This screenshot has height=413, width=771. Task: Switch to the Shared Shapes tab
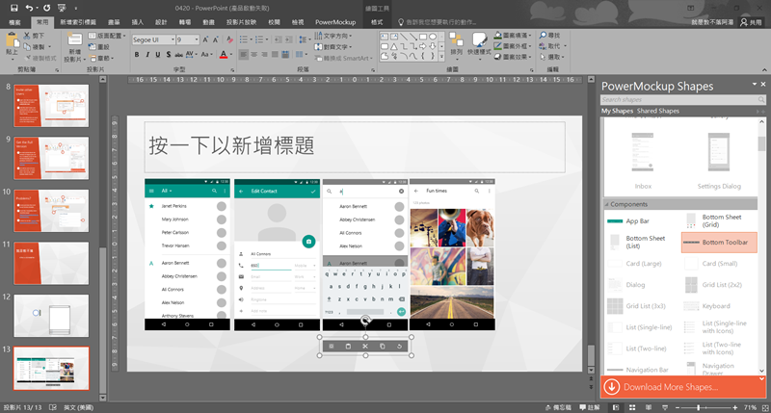coord(658,112)
